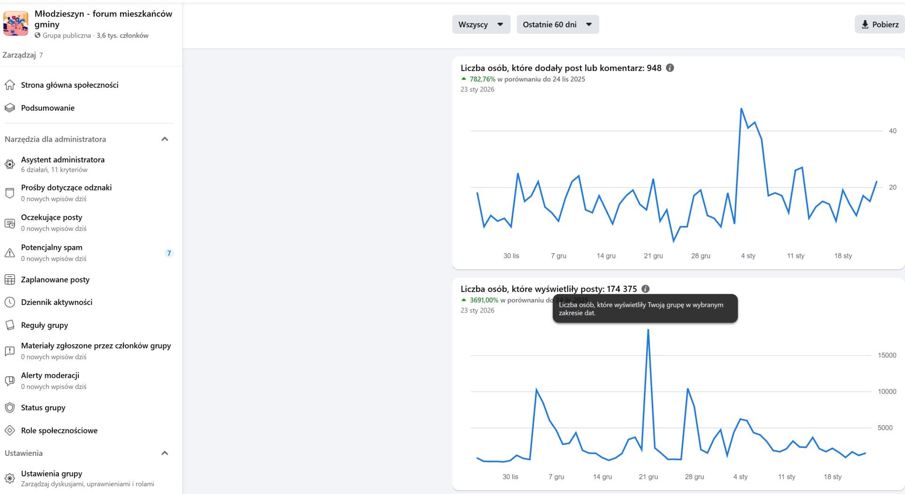The image size is (905, 494).
Task: Click the Dziennik aktywności clock icon
Action: 10,302
